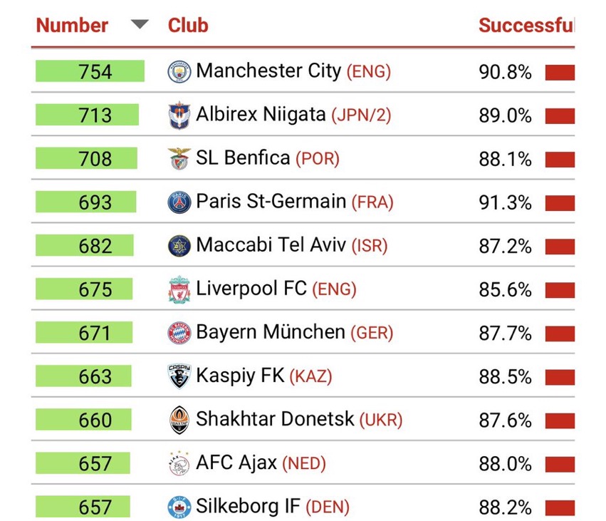
Task: Click the AFC Ajax club crest
Action: click(179, 463)
